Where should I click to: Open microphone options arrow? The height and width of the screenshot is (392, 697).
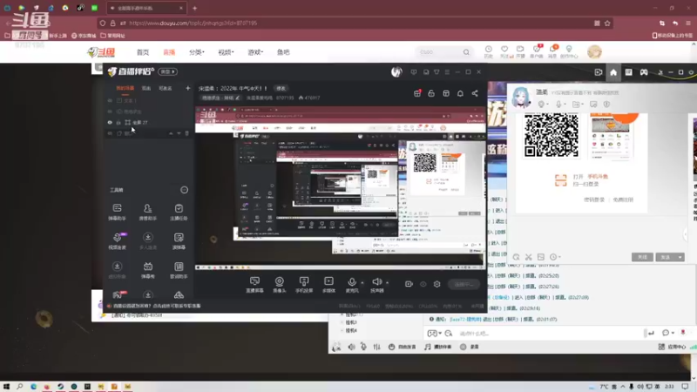tap(362, 282)
